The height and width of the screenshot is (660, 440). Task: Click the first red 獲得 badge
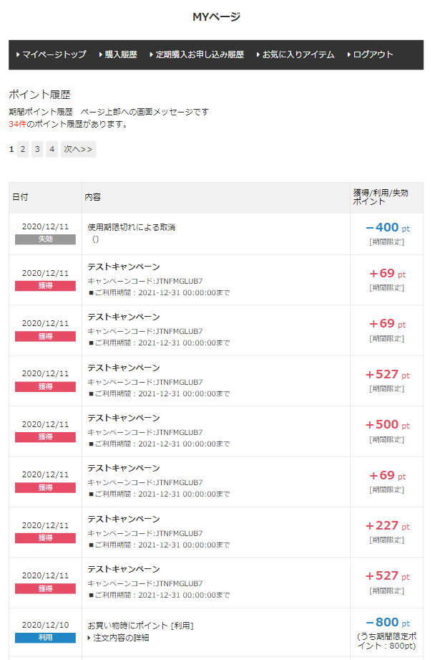[45, 286]
